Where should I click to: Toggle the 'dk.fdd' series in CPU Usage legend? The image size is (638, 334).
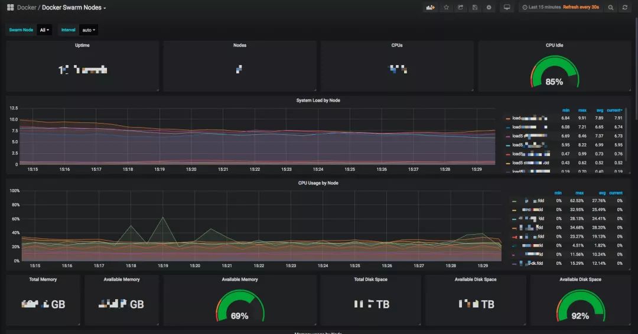coord(528,264)
